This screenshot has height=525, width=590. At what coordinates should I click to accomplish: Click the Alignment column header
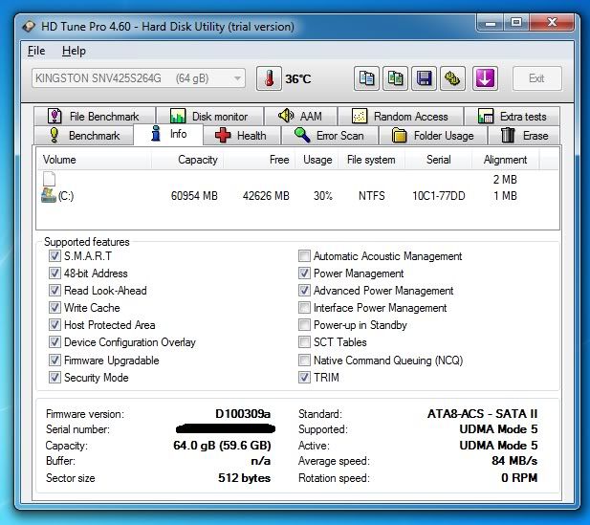tap(505, 160)
